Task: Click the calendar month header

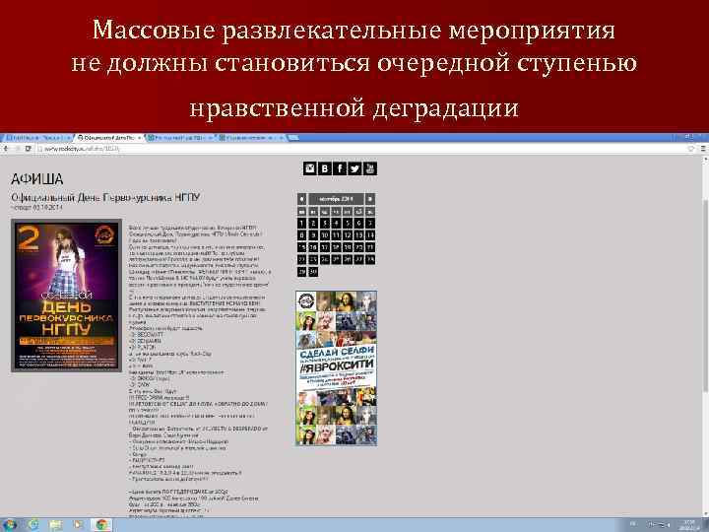Action: coord(336,199)
